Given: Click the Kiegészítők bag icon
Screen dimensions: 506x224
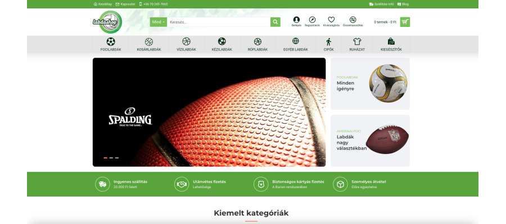Looking at the screenshot, I should click(391, 41).
